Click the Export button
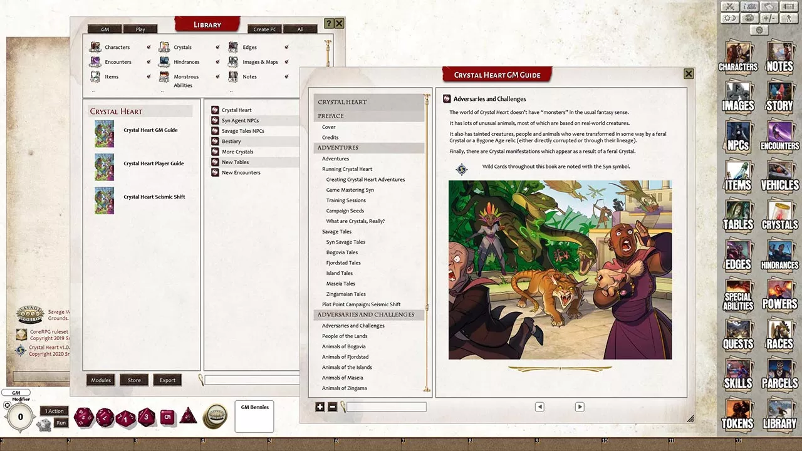 [x=167, y=380]
